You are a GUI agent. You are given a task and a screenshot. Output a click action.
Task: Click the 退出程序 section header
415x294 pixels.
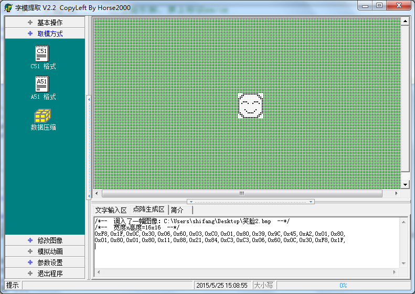45,274
